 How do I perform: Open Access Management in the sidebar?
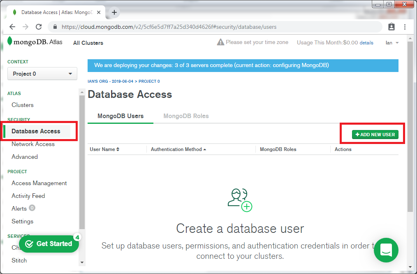click(39, 183)
